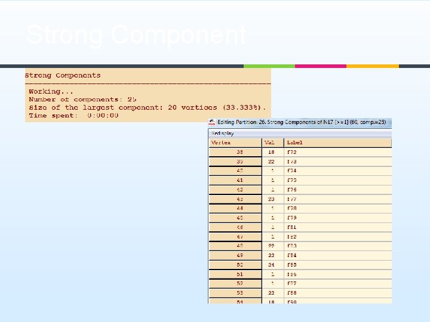Screen dimensions: 430x322
Task: Click Val cell 23 in the f77 row
Action: pos(273,199)
